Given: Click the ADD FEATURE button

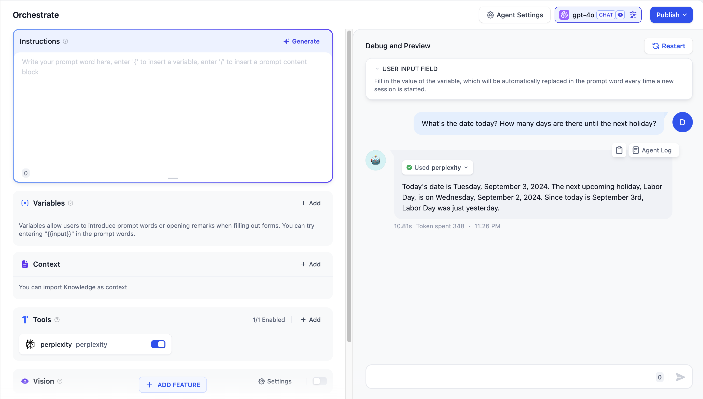Looking at the screenshot, I should click(173, 385).
